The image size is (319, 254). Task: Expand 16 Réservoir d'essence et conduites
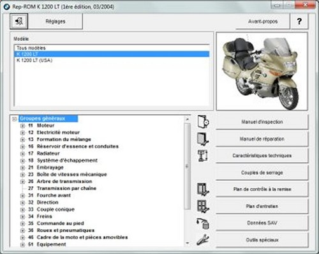pyautogui.click(x=22, y=147)
